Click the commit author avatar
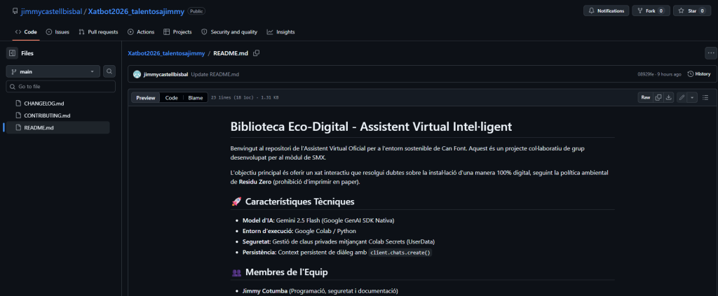The height and width of the screenshot is (296, 718). click(x=137, y=74)
